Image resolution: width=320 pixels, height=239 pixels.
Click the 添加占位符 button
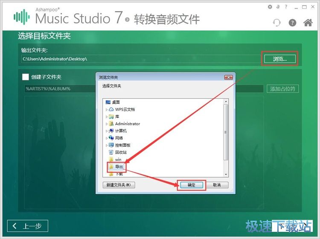point(282,89)
